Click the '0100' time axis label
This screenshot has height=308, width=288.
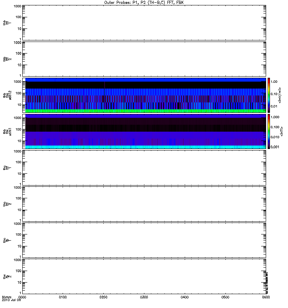(63, 297)
